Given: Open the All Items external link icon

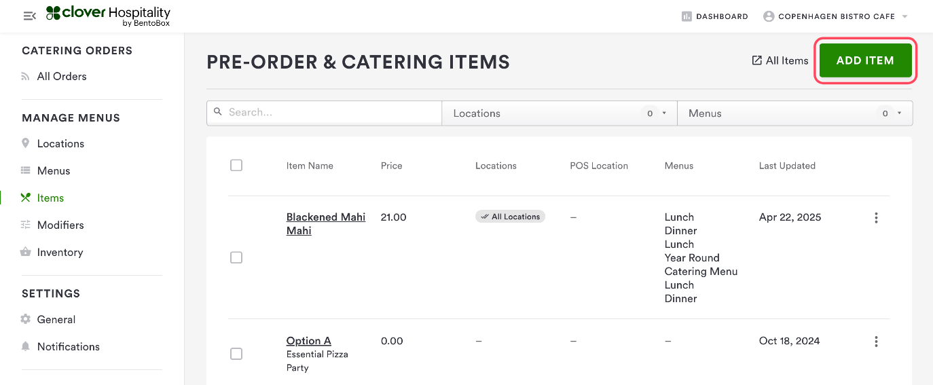Looking at the screenshot, I should [x=756, y=60].
